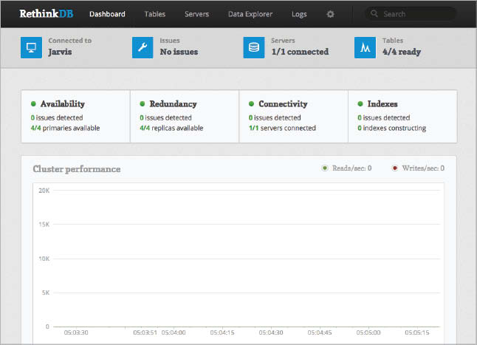Open the Data Explorer tab

click(x=250, y=14)
